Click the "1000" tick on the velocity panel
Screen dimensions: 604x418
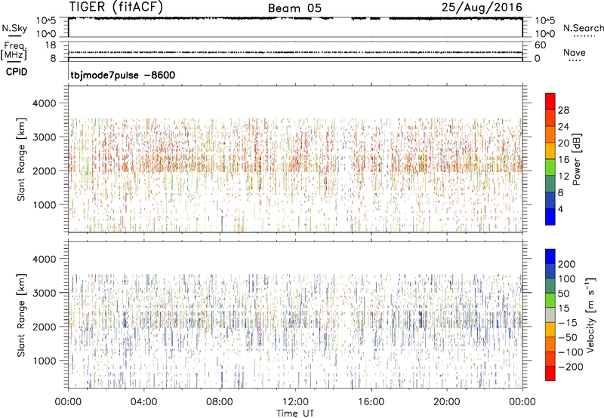click(45, 361)
